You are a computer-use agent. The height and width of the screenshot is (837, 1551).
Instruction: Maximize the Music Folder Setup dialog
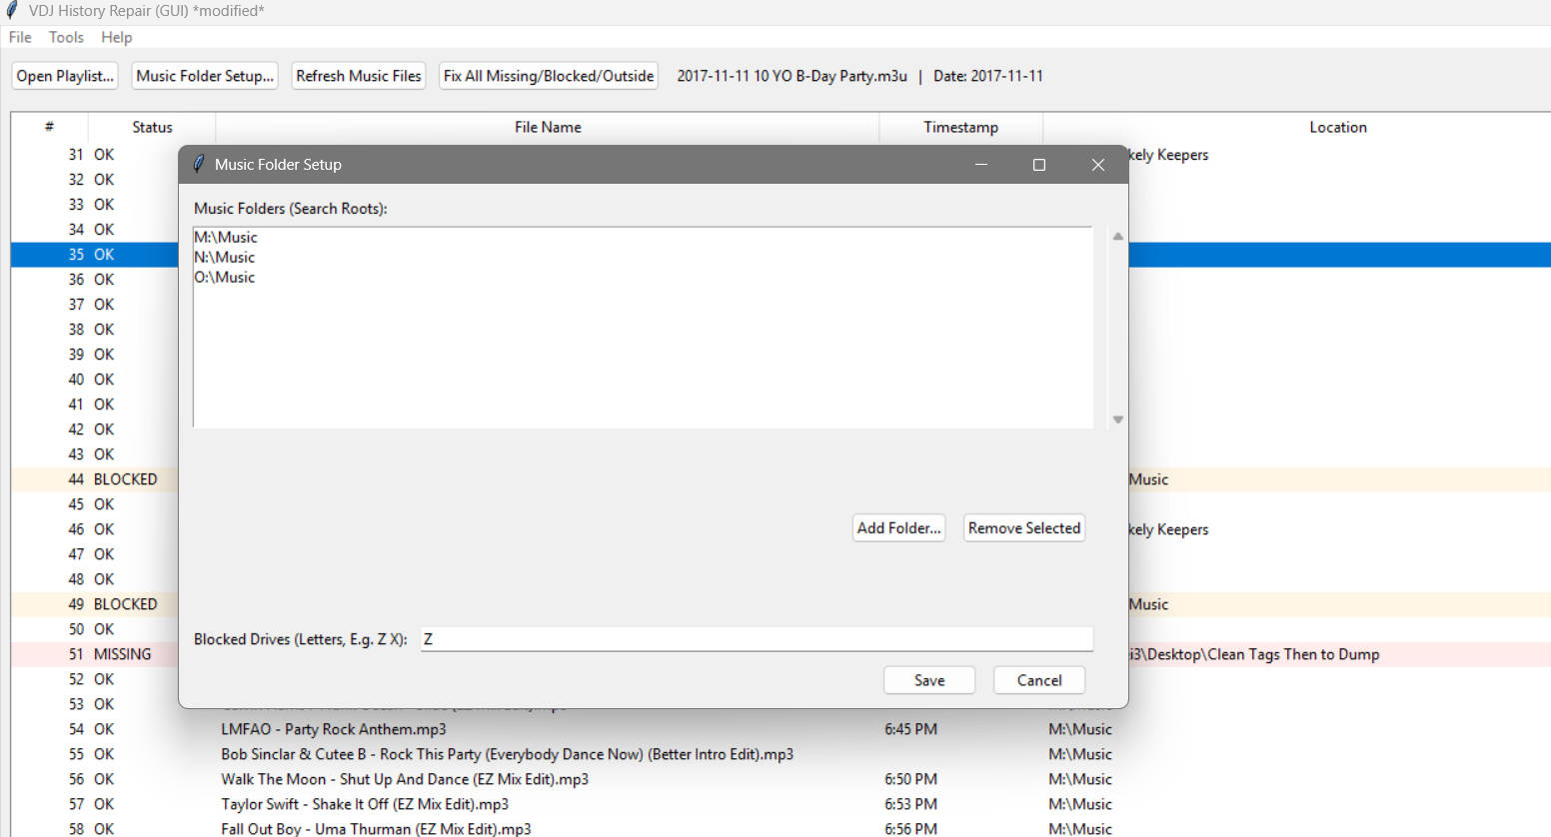(x=1038, y=165)
